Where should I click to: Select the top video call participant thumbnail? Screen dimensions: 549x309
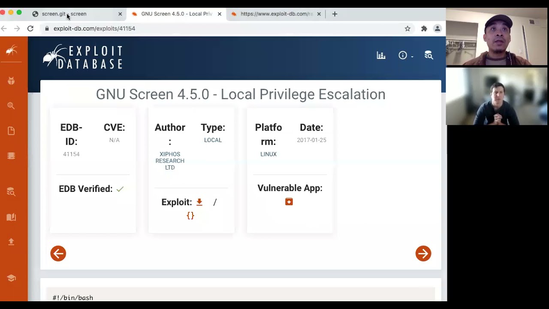pyautogui.click(x=497, y=36)
